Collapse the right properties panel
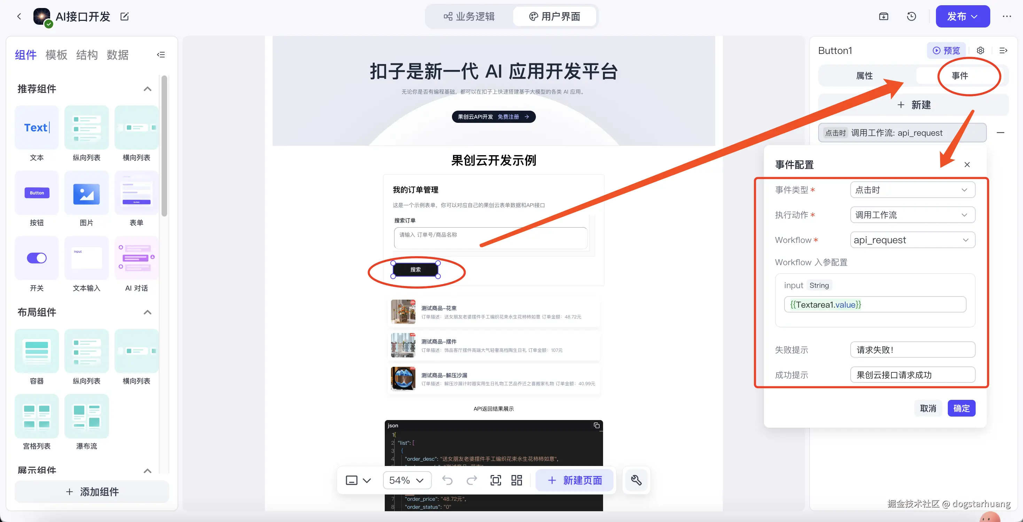The width and height of the screenshot is (1023, 522). click(x=1003, y=50)
